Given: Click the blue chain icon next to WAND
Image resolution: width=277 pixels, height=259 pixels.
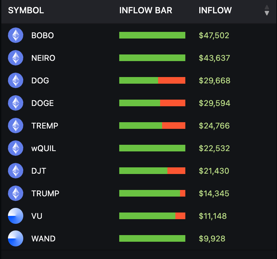Looking at the screenshot, I should click(x=16, y=238).
